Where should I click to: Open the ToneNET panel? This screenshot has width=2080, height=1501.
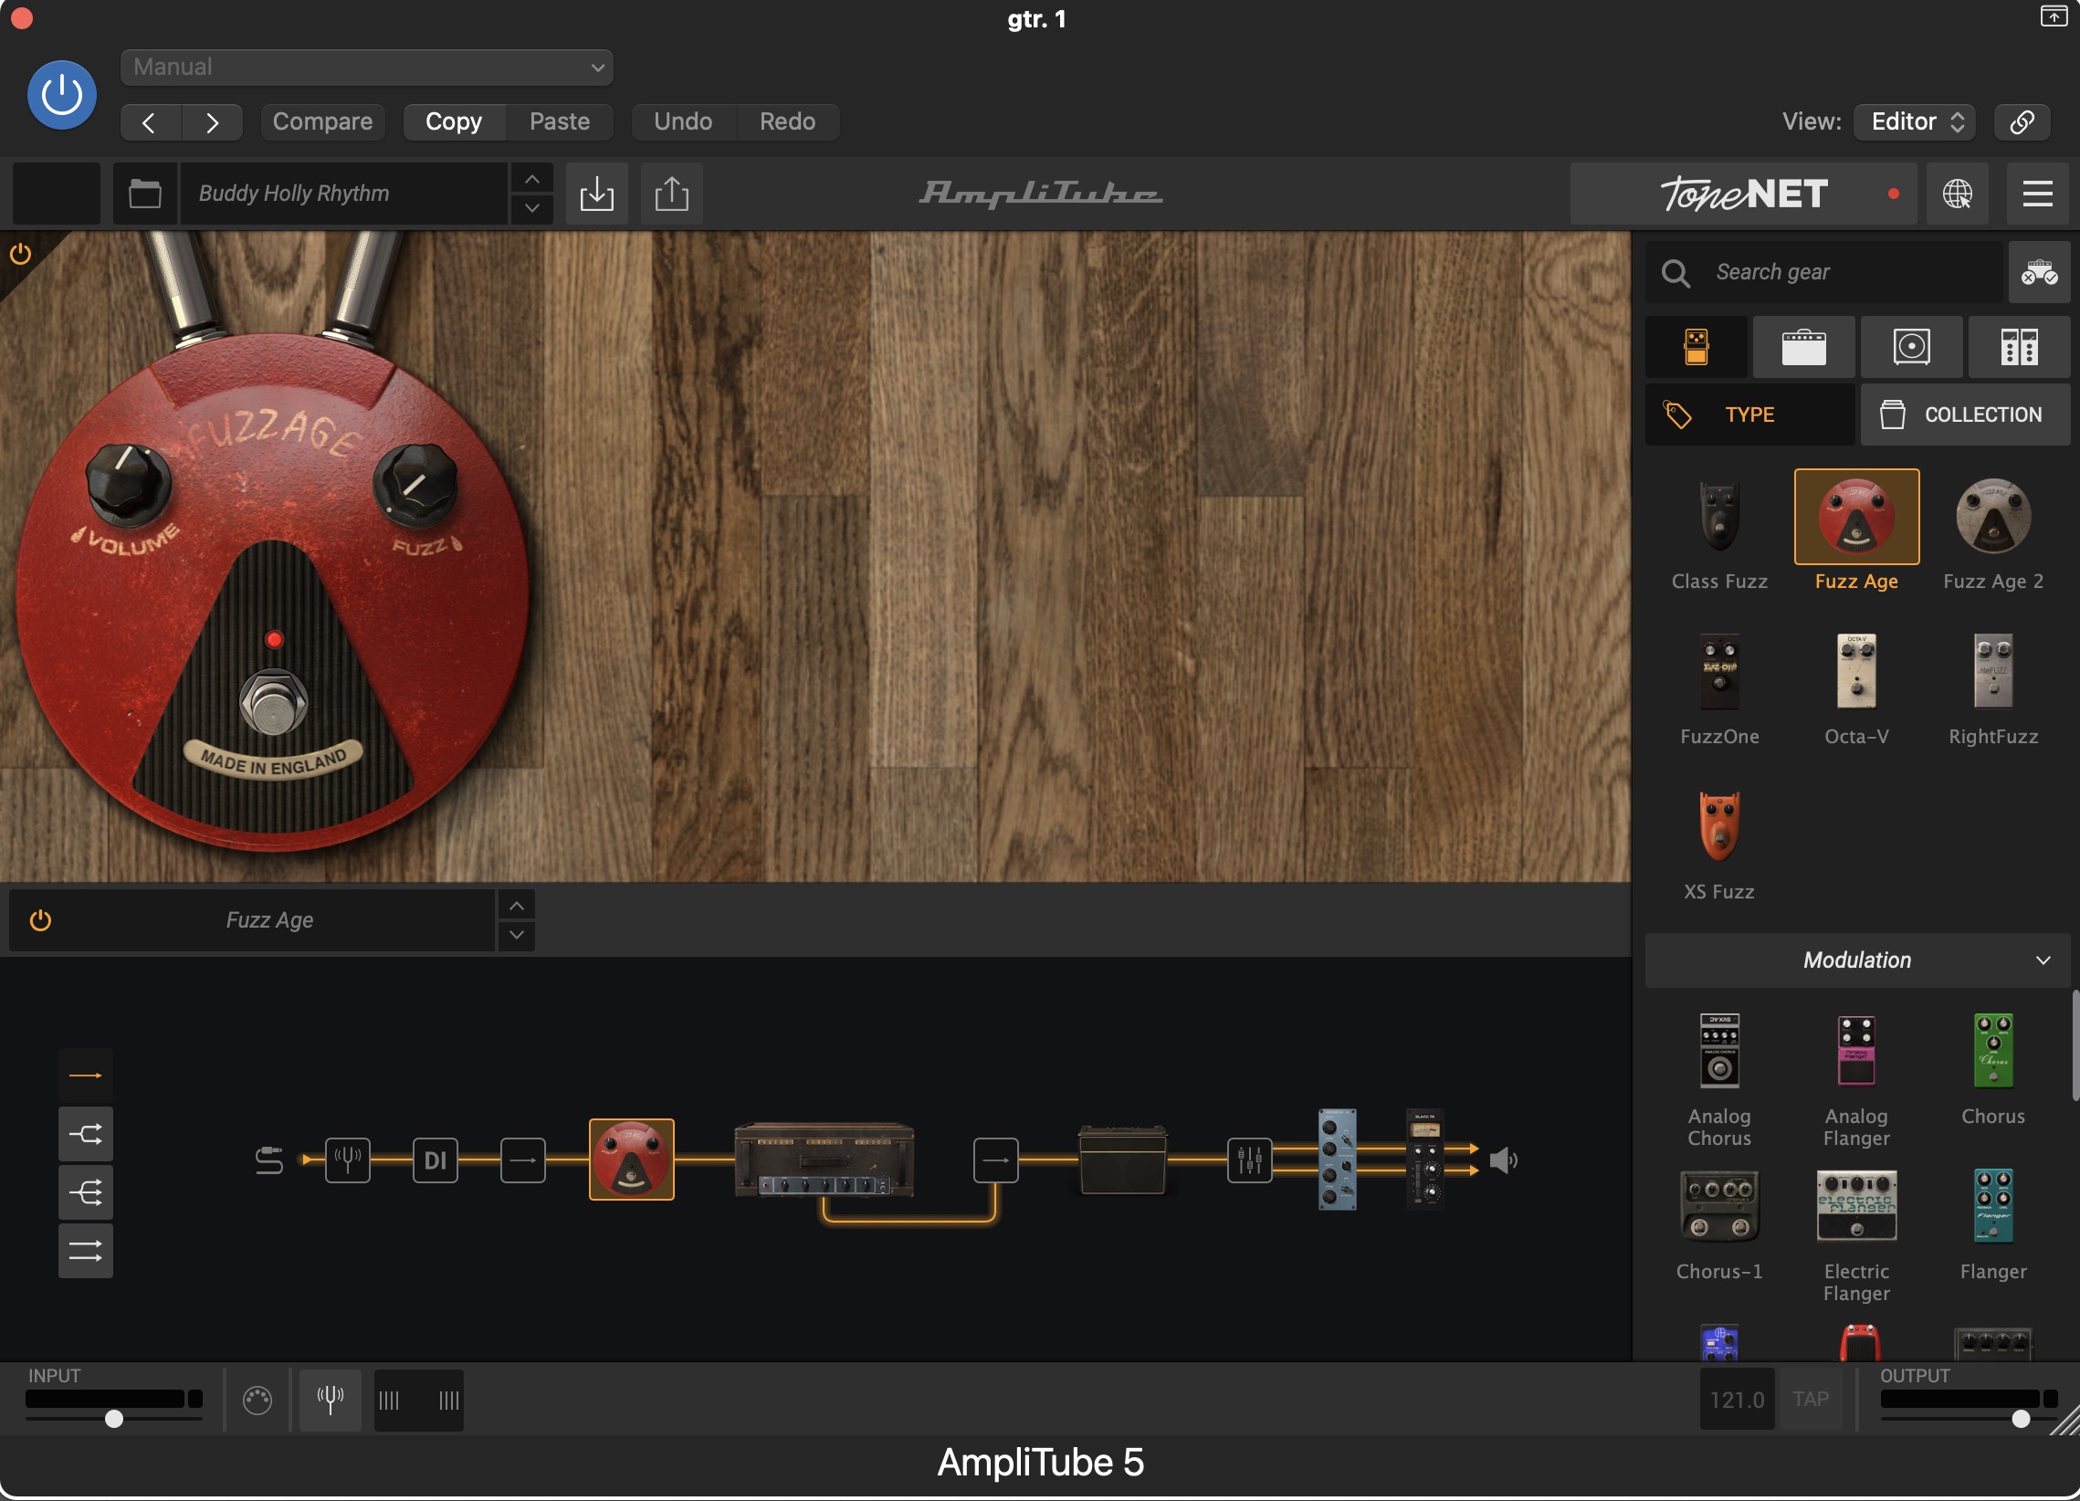(1743, 194)
